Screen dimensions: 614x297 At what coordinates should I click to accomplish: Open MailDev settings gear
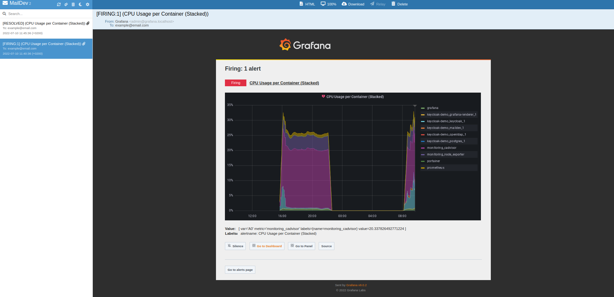[87, 4]
